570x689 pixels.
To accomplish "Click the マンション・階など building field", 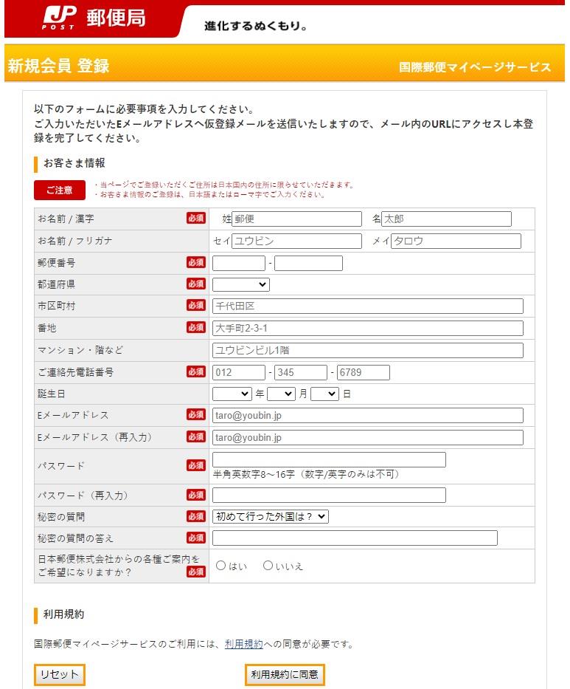I will point(368,350).
